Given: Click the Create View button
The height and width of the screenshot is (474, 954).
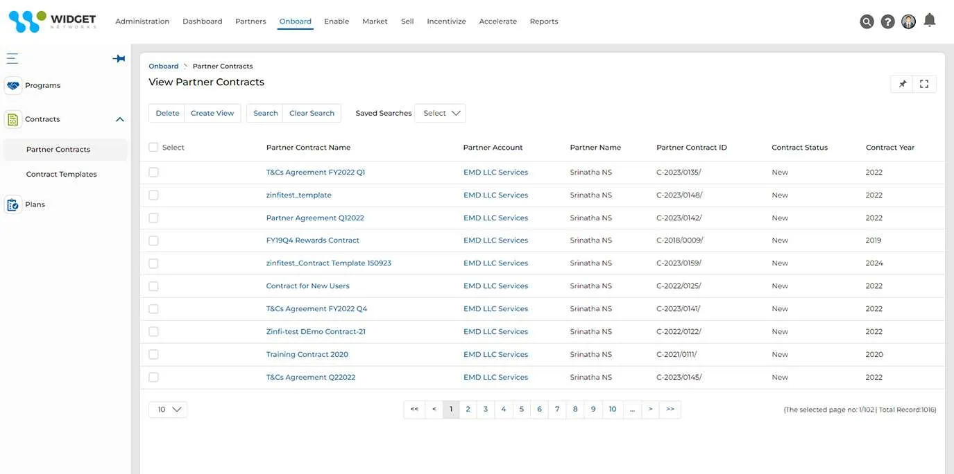Looking at the screenshot, I should coord(212,113).
